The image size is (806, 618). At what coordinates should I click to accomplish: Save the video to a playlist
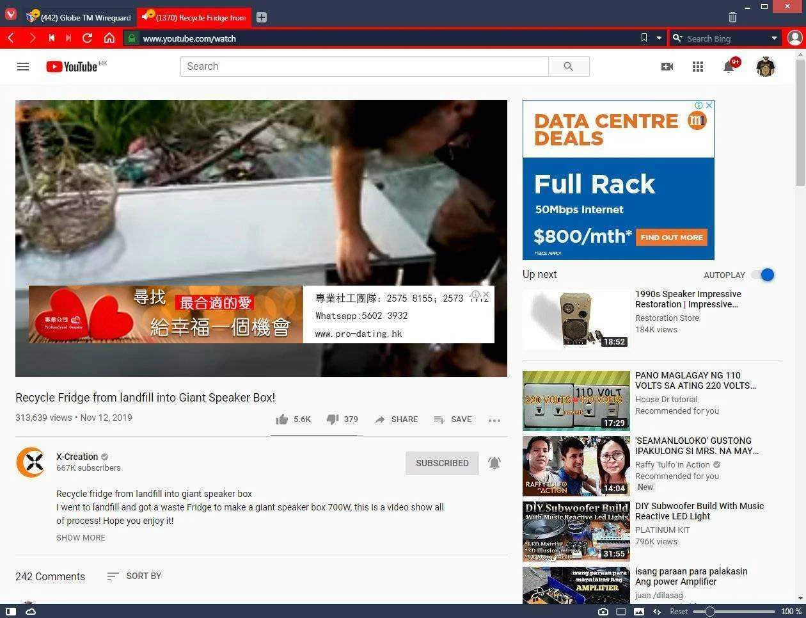[x=453, y=419]
